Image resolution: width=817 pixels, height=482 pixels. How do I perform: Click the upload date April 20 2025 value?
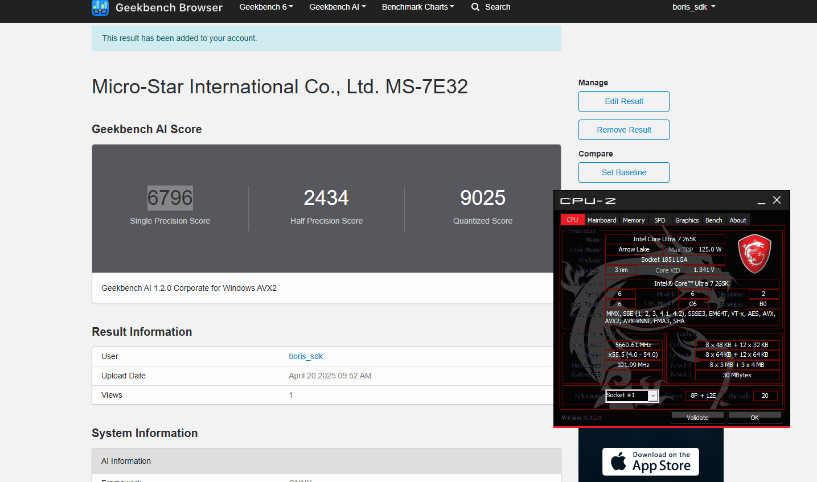330,376
